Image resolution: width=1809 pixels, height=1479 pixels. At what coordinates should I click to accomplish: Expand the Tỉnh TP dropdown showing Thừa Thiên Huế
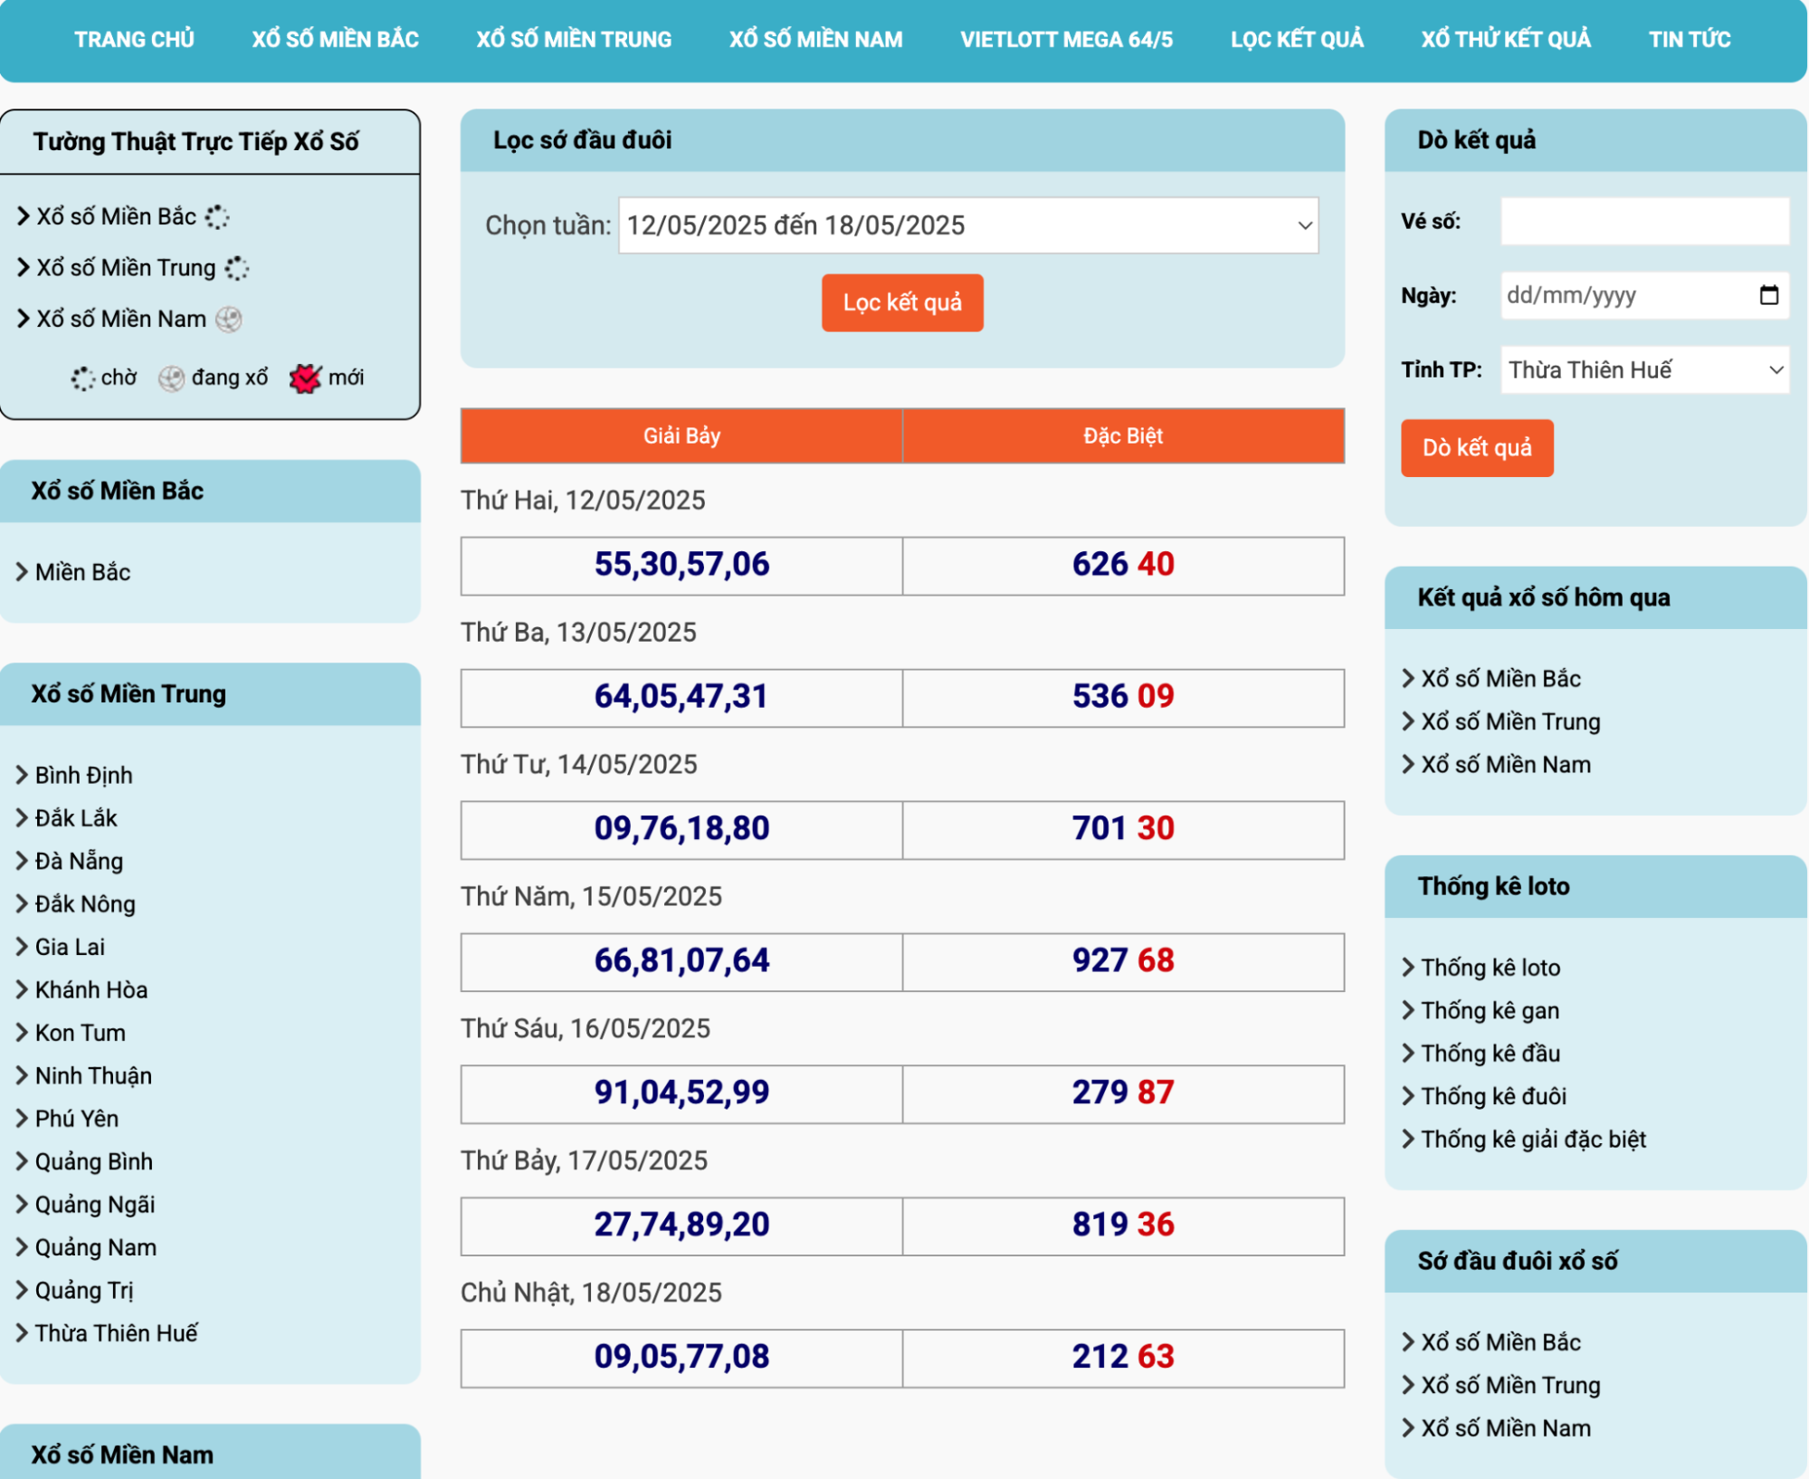coord(1644,369)
